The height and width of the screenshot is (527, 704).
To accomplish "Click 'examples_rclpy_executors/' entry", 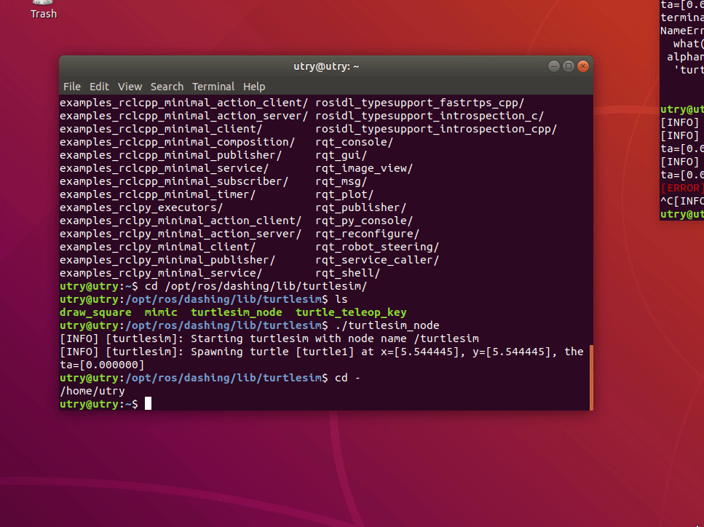I will 141,207.
